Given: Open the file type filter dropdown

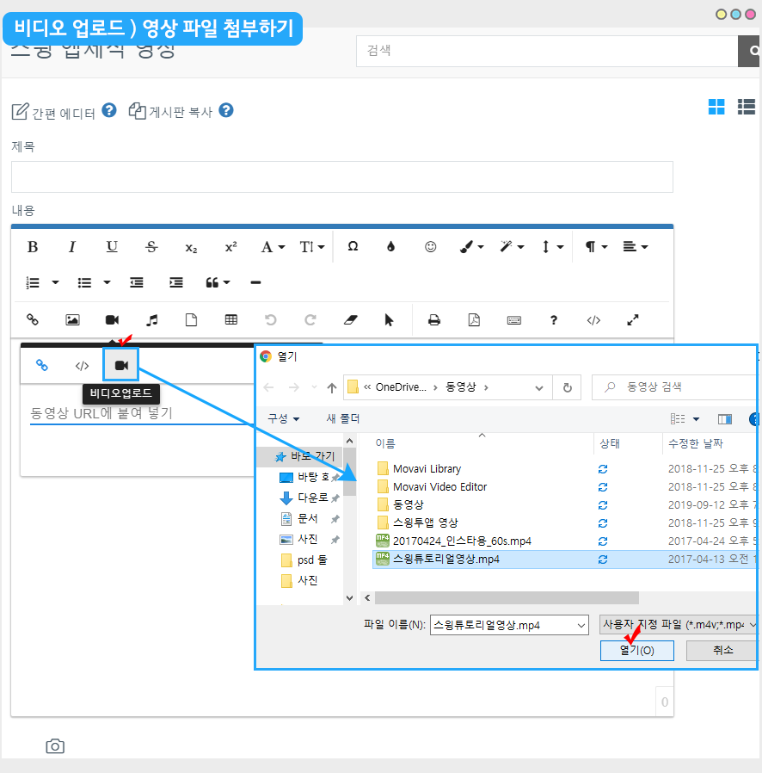Looking at the screenshot, I should click(x=678, y=625).
